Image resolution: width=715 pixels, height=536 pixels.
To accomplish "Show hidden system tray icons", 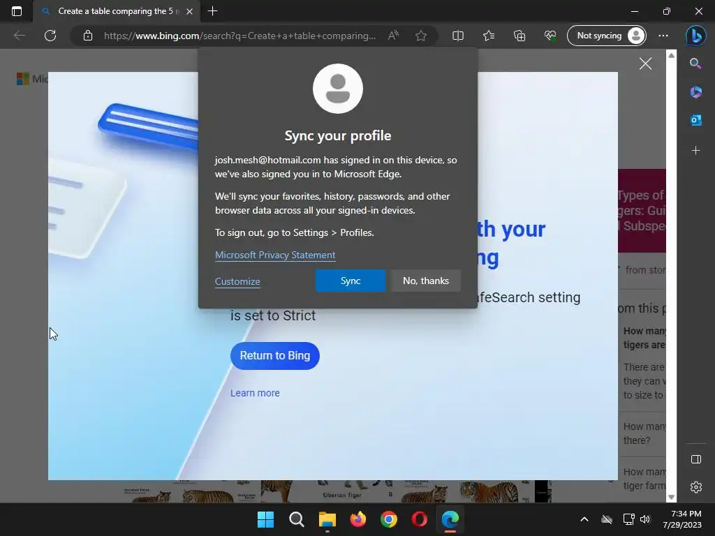I will point(584,519).
